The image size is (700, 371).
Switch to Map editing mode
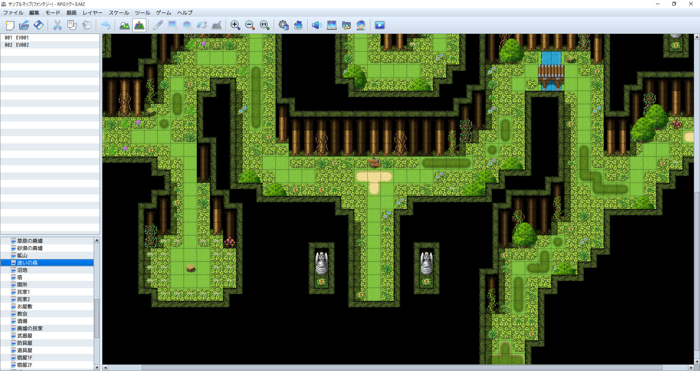click(124, 25)
